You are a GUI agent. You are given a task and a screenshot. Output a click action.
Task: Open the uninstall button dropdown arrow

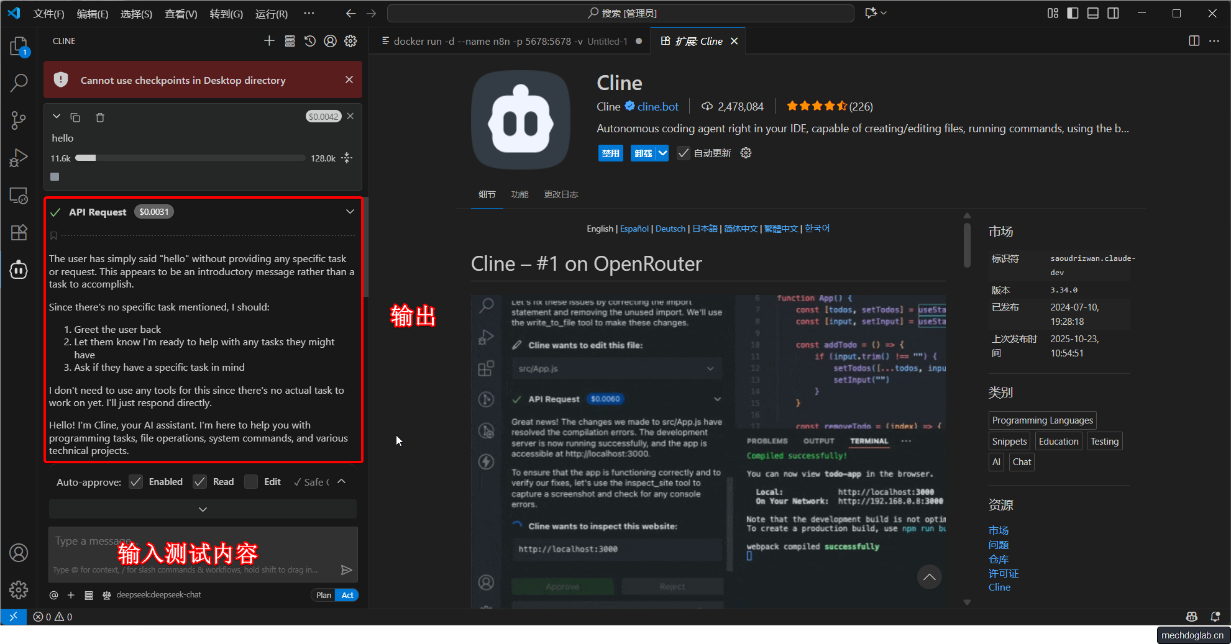pos(662,153)
